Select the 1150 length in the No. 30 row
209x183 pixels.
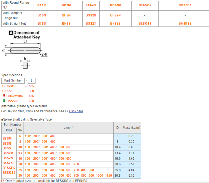click(108, 176)
